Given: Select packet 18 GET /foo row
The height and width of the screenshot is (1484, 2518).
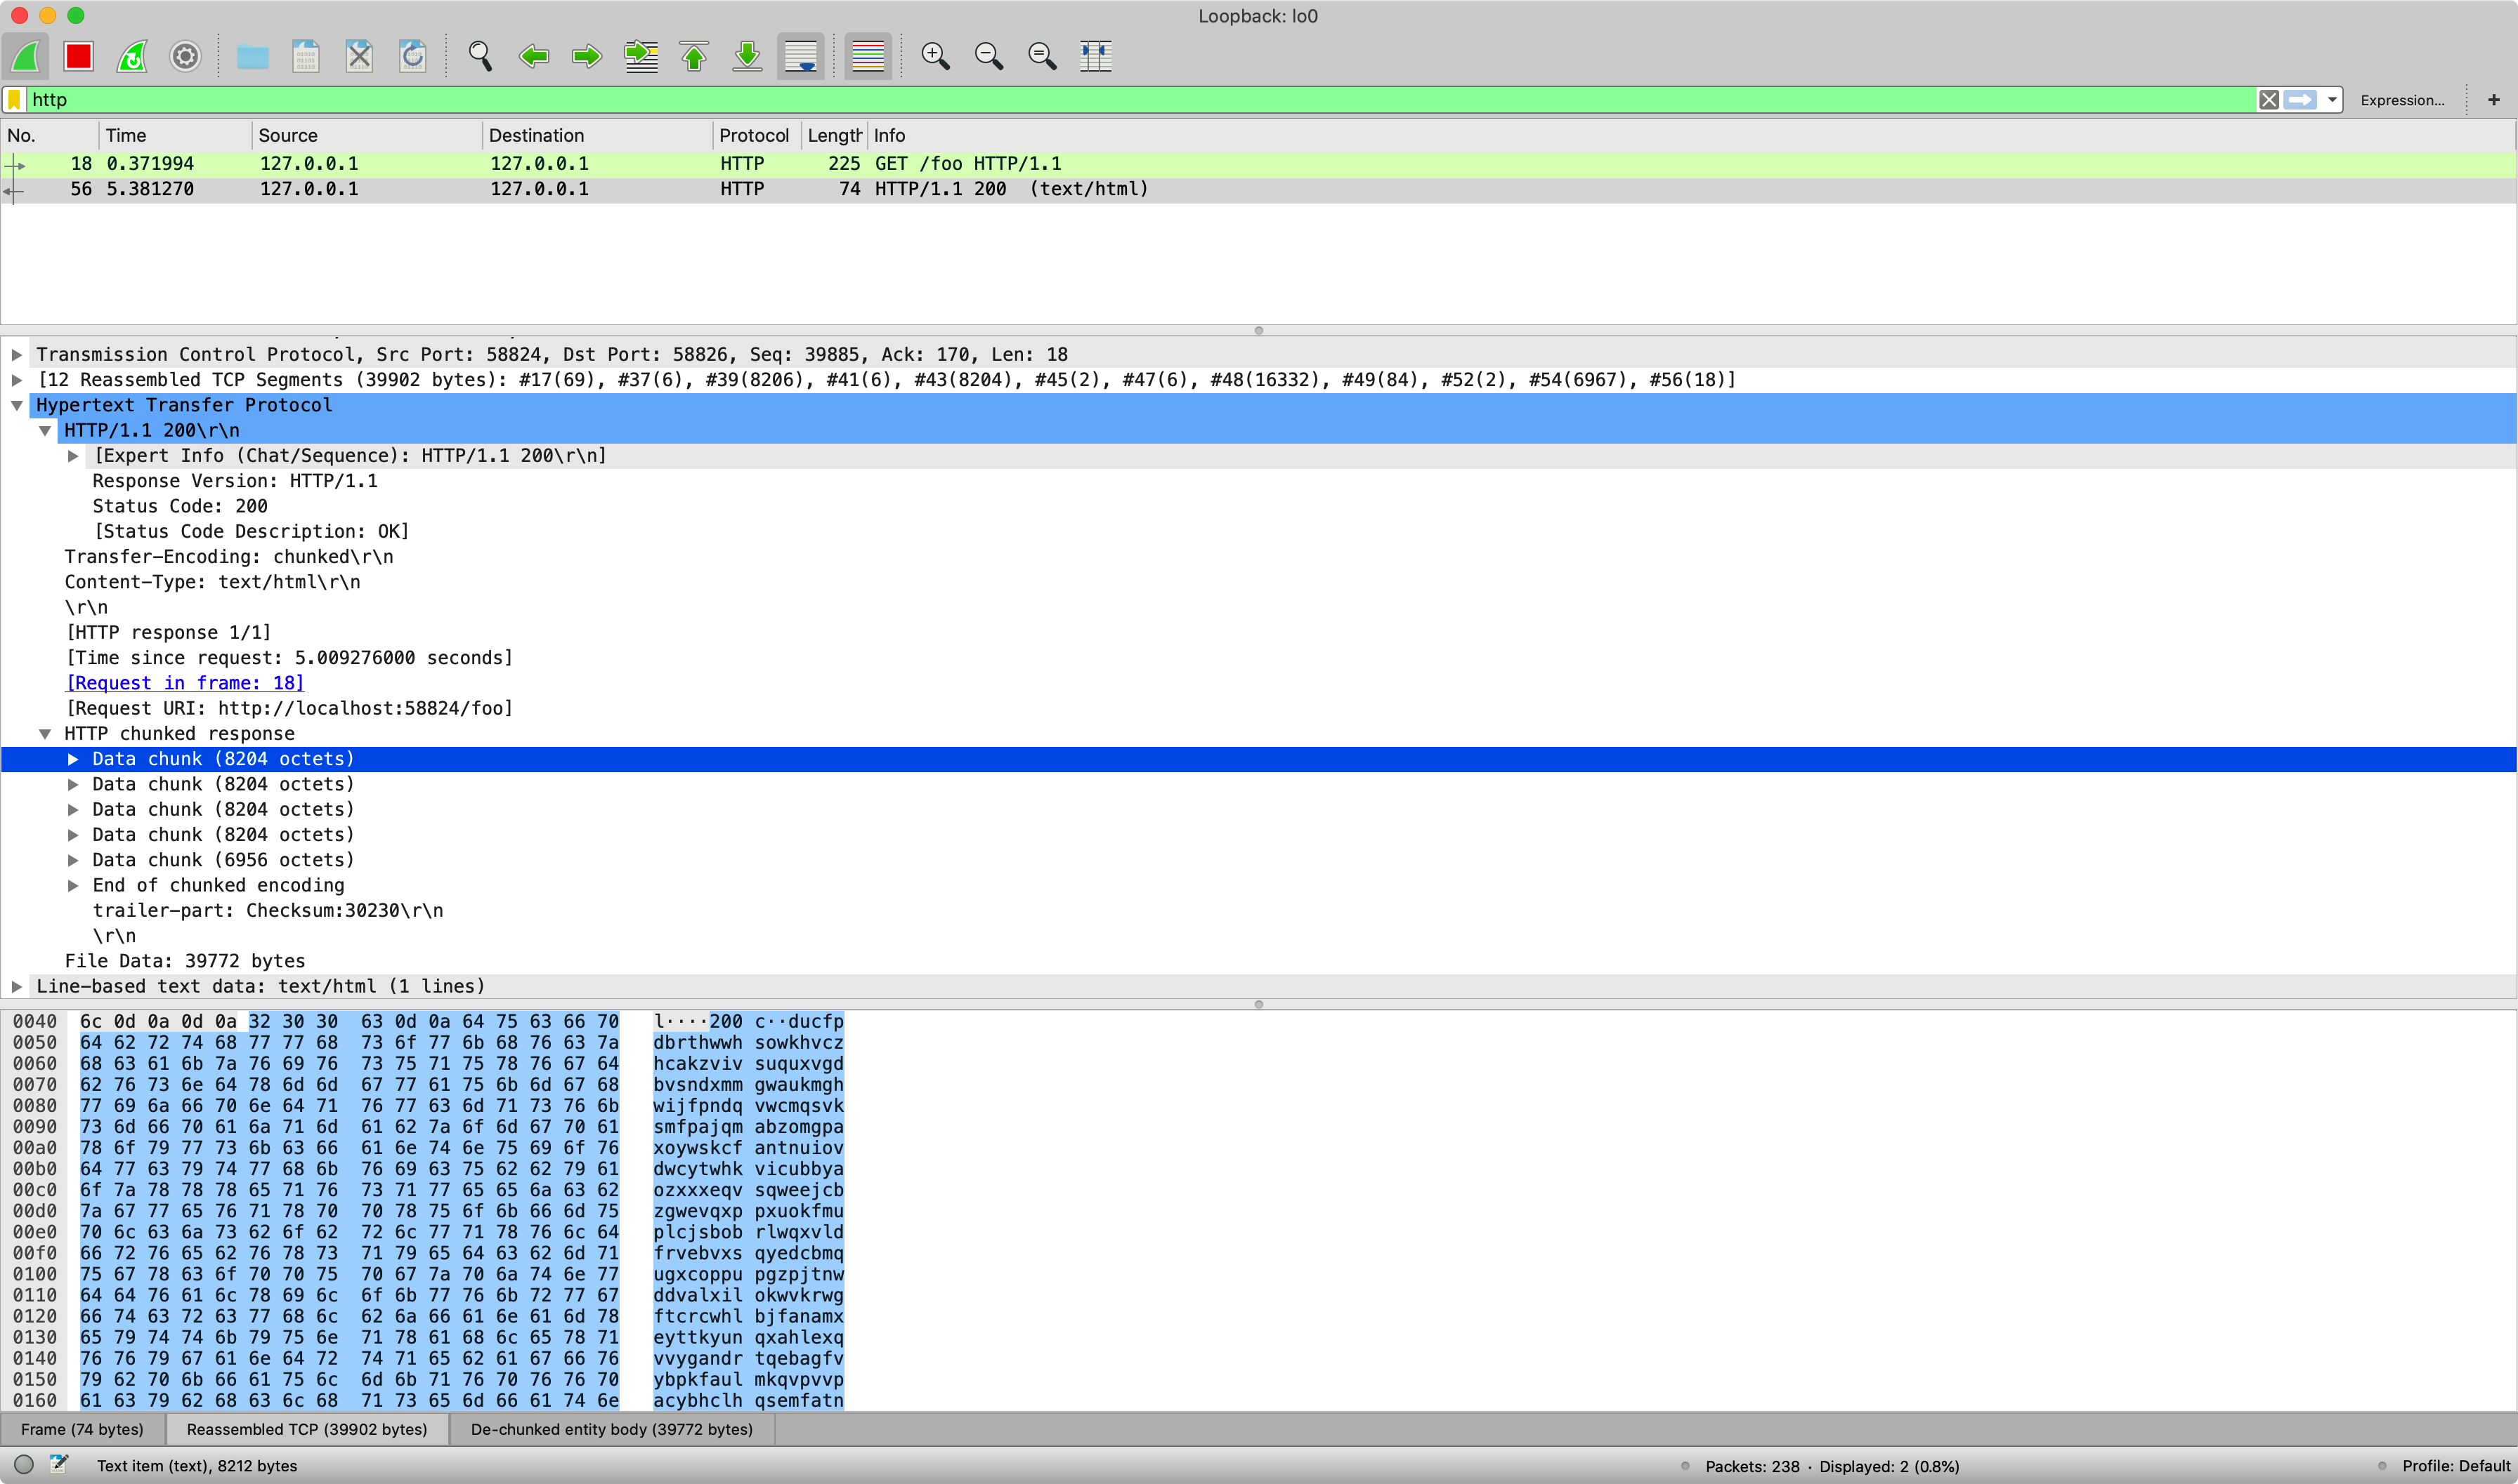Looking at the screenshot, I should click(601, 164).
